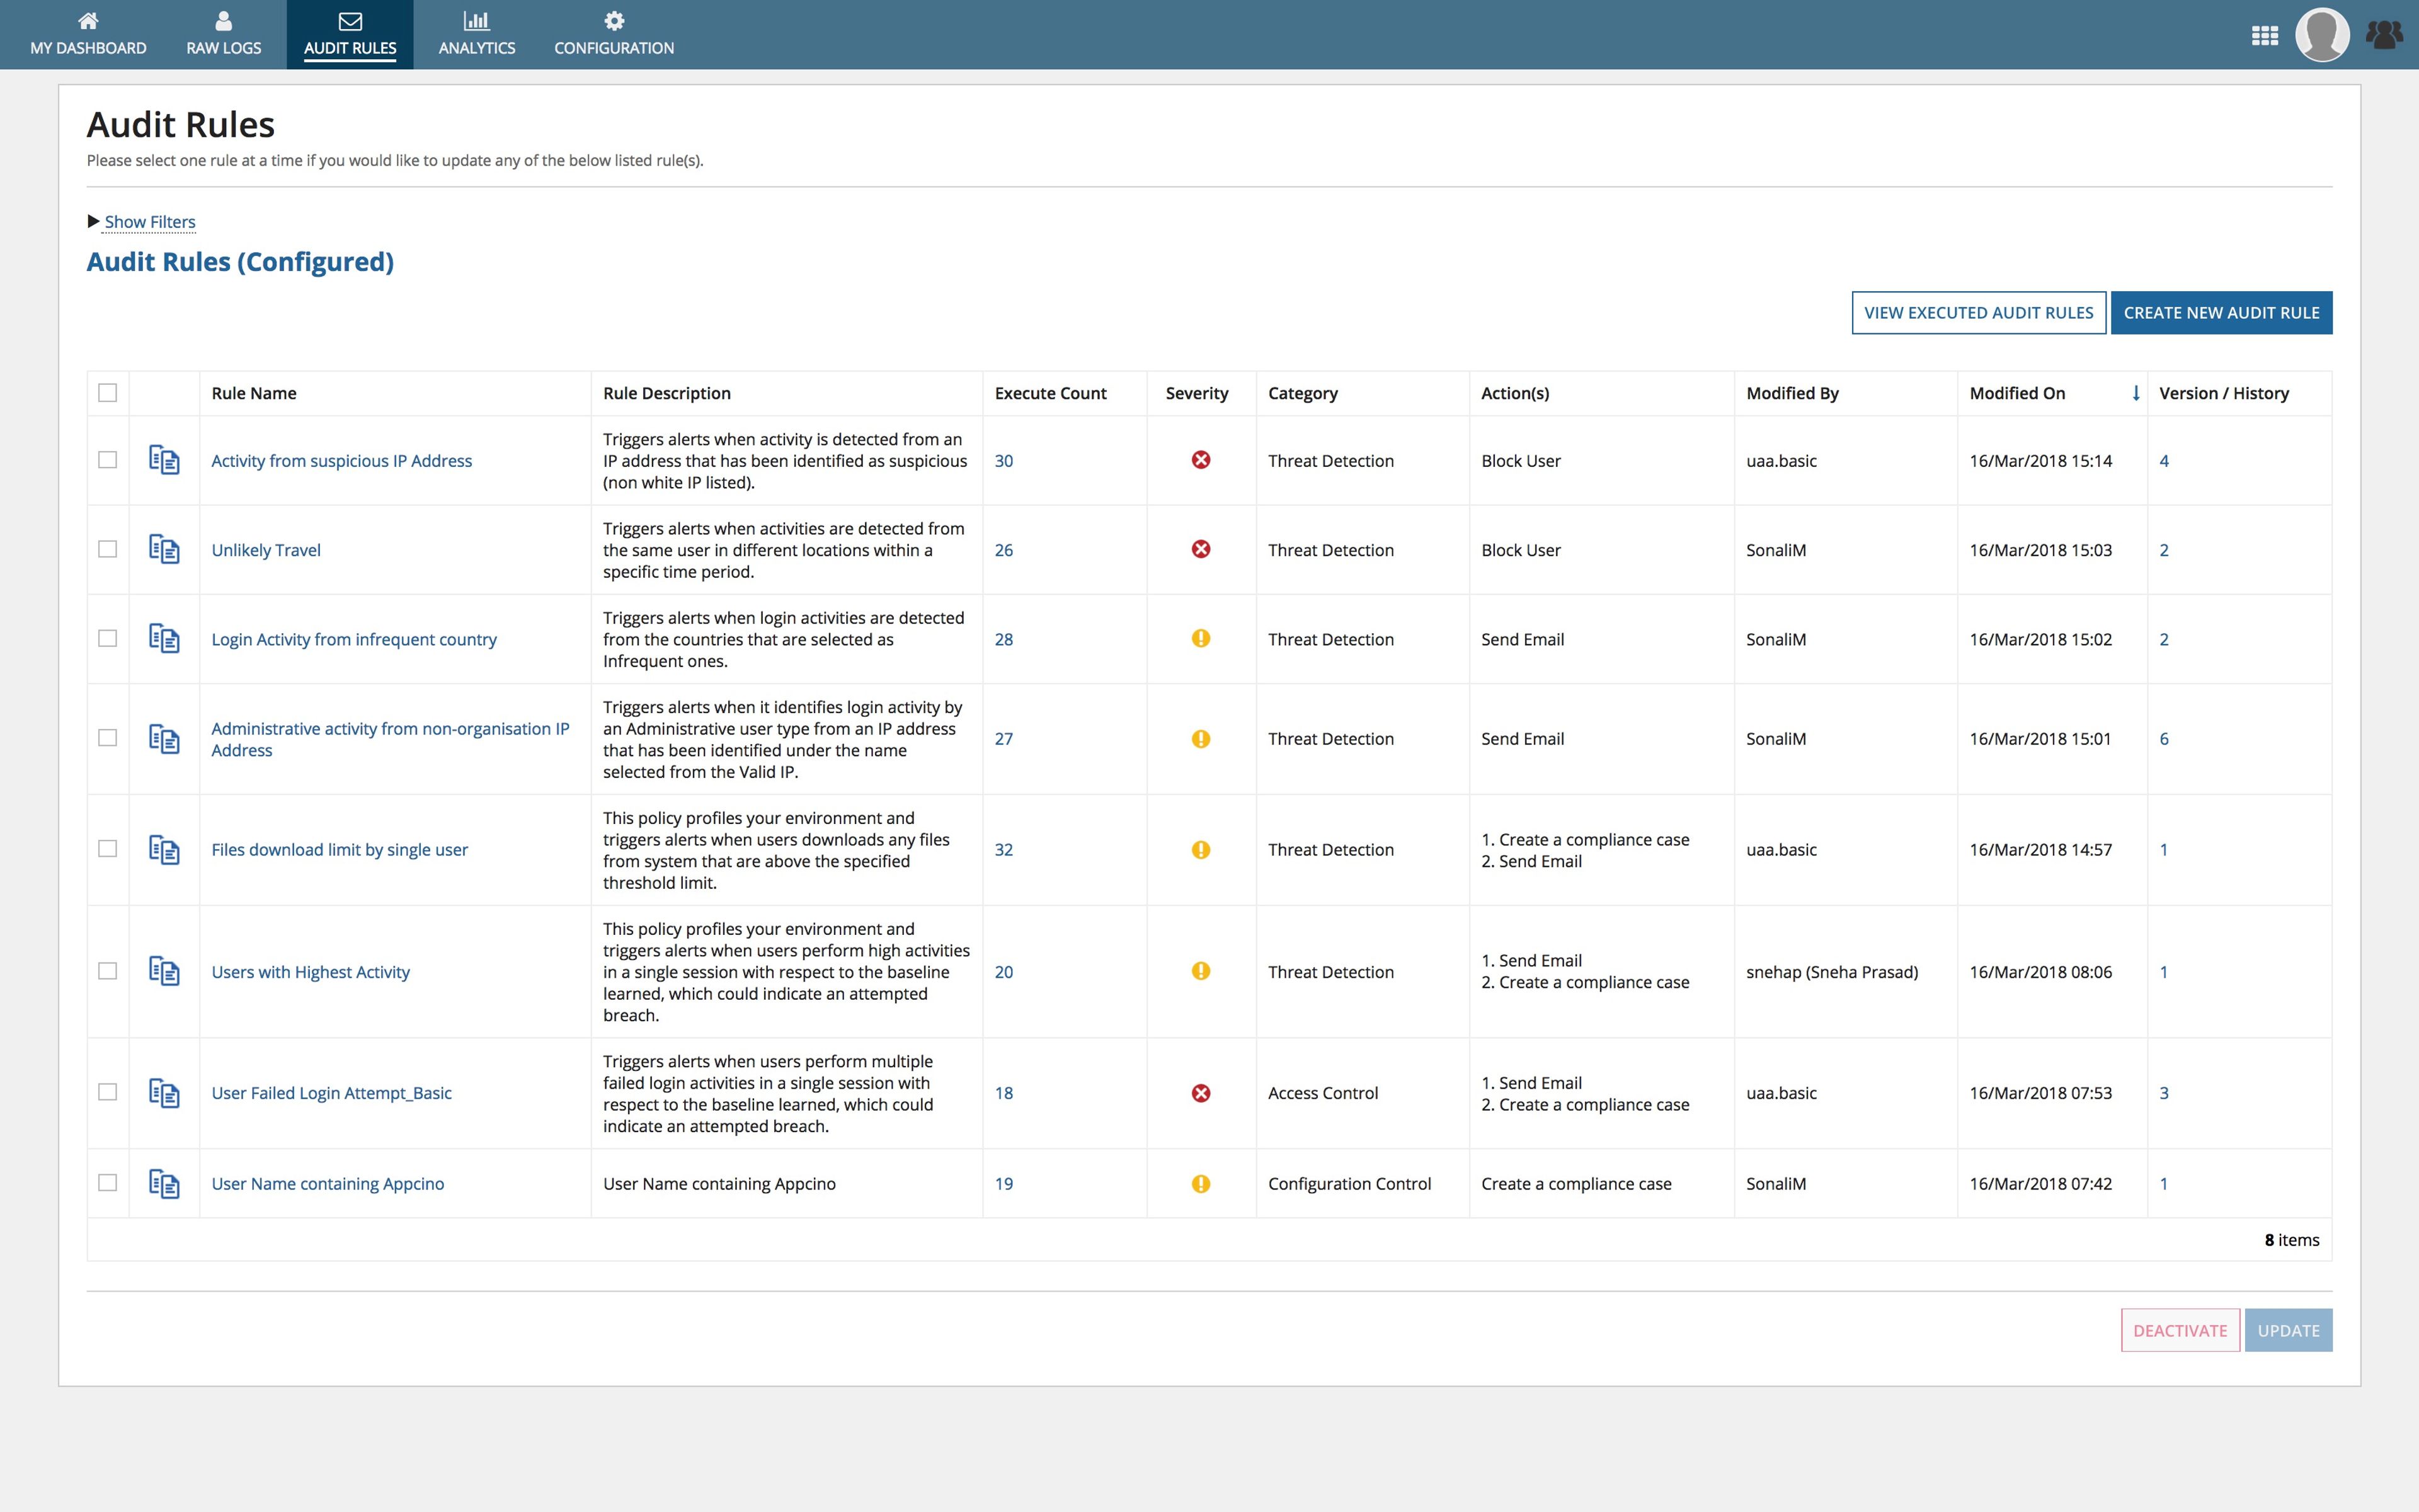
Task: Check Login Activity from infrequent country row
Action: click(x=108, y=638)
